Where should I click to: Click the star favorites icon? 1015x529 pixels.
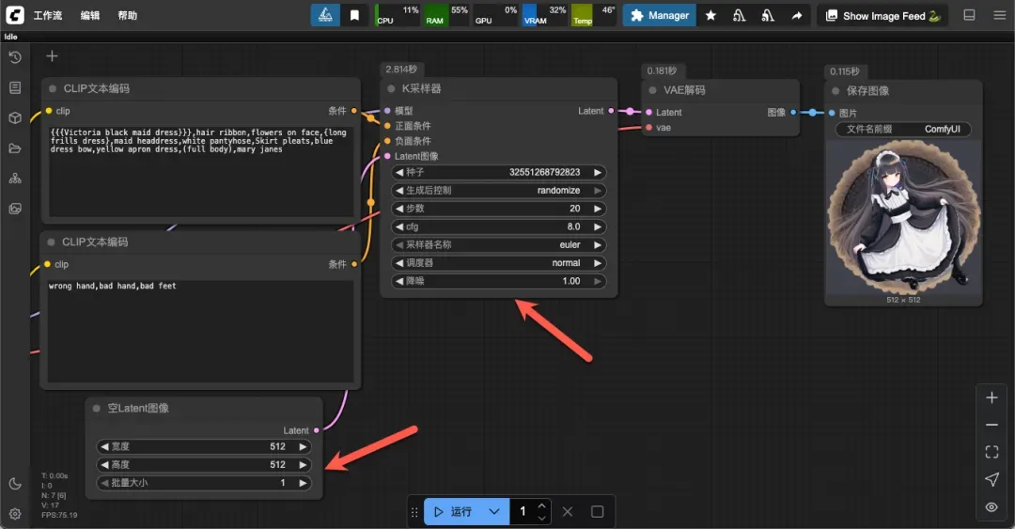pos(710,16)
